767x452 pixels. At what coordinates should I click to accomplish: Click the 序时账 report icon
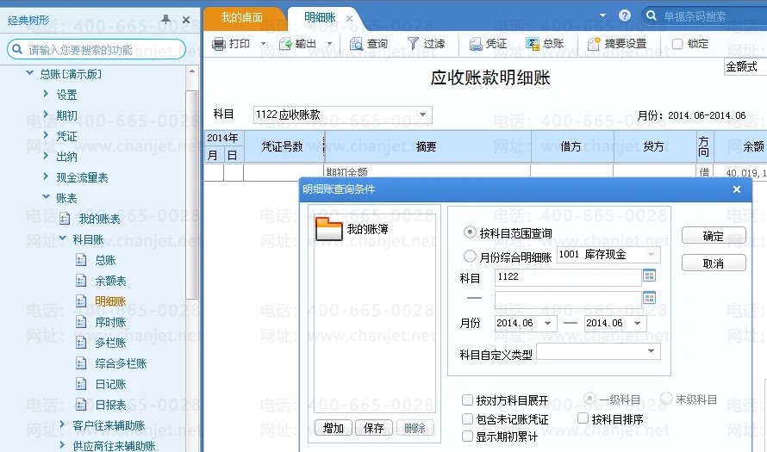pos(81,321)
